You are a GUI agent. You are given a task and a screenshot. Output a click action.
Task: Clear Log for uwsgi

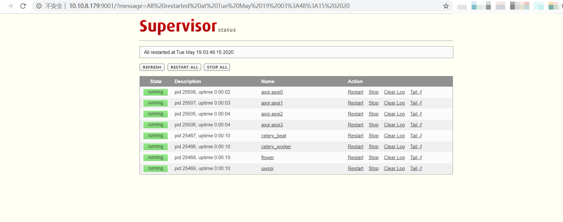[x=394, y=168]
